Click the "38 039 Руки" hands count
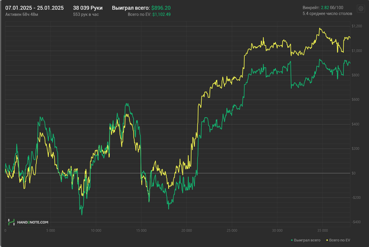This screenshot has width=369, height=247. (88, 8)
